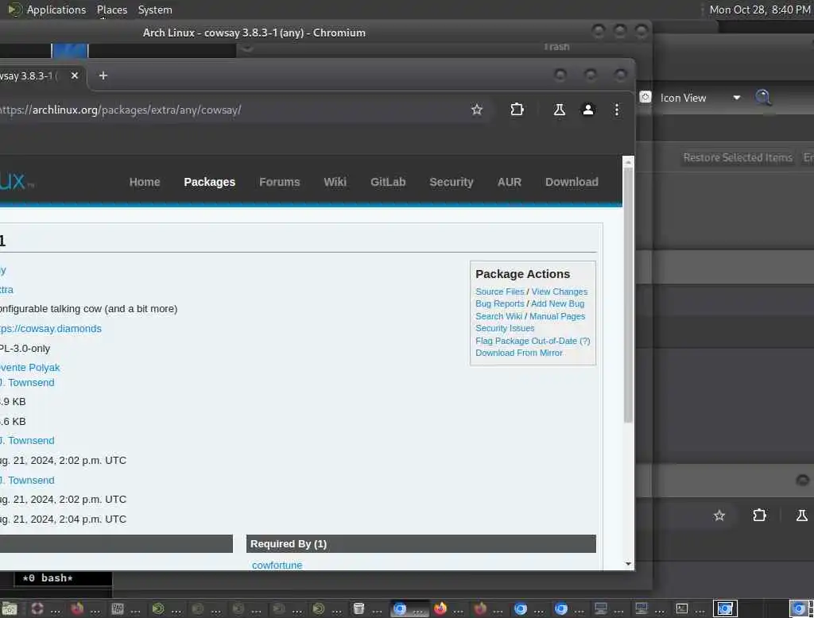Click the date 'Aug. 21, 2024, 2:04 p.m. UTC'
This screenshot has width=814, height=618.
click(x=63, y=520)
